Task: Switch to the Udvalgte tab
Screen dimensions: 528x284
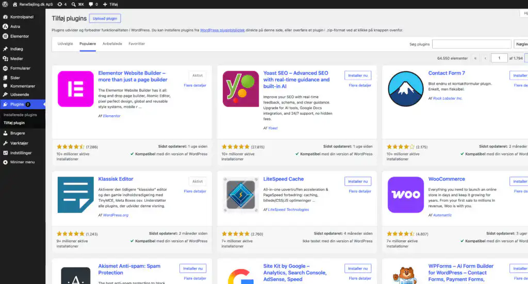Action: (65, 44)
